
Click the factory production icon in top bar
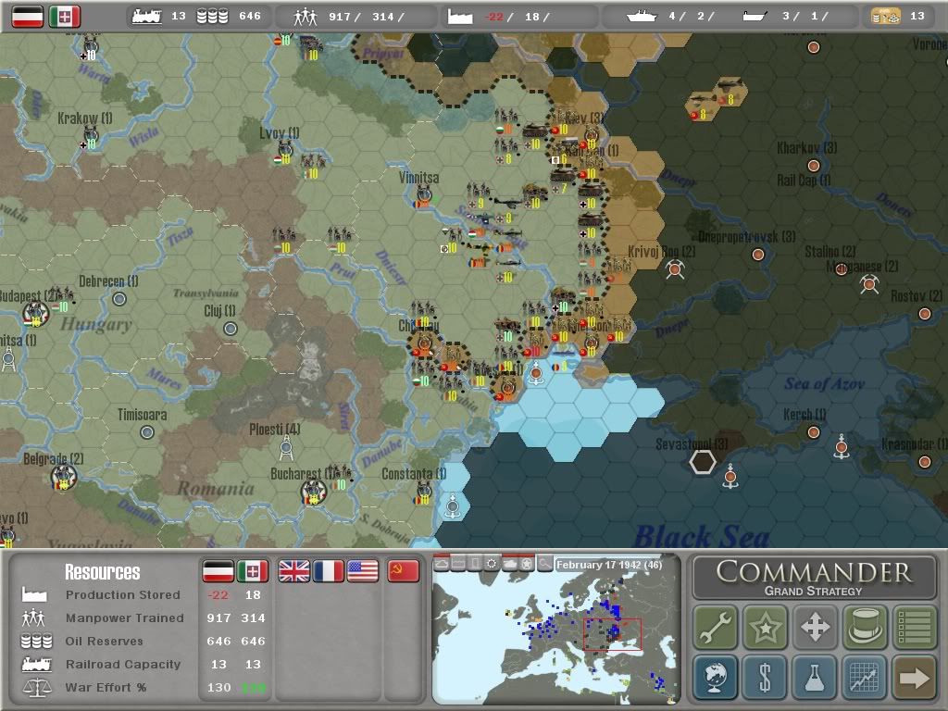459,17
